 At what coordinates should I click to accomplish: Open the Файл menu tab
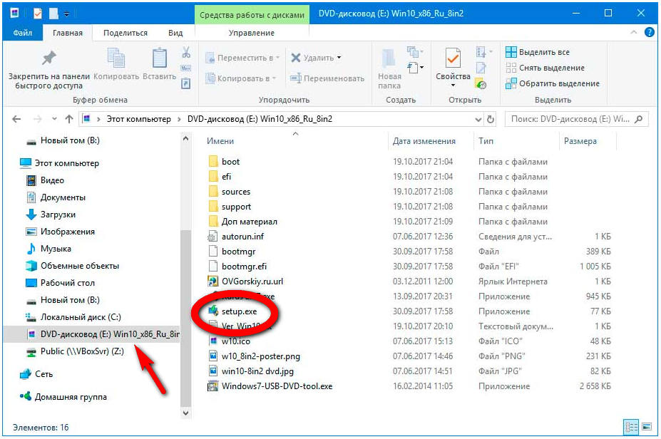coord(21,33)
